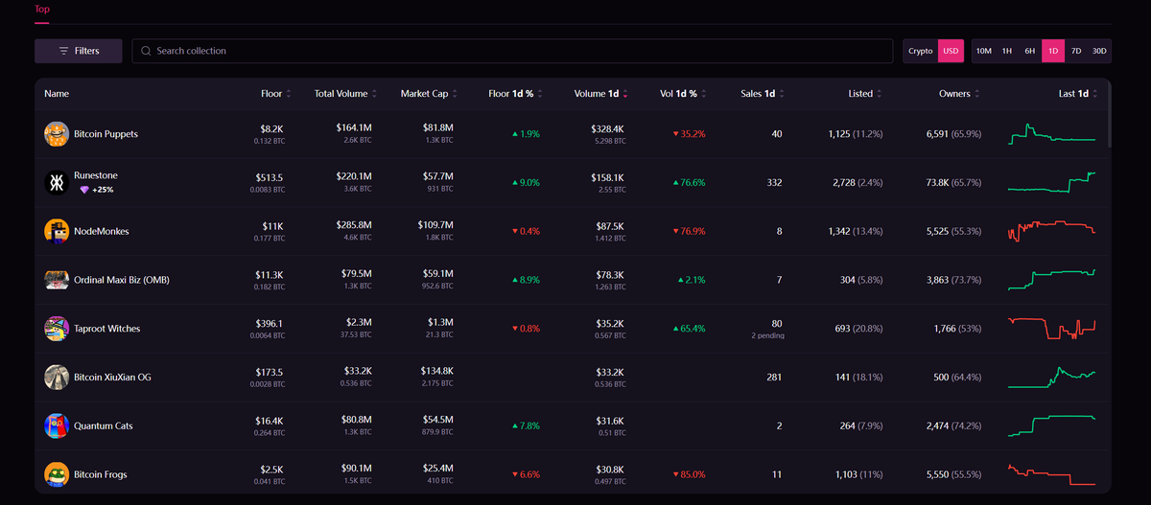The image size is (1151, 505).
Task: Click the Bitcoin Frogs avatar
Action: (56, 474)
